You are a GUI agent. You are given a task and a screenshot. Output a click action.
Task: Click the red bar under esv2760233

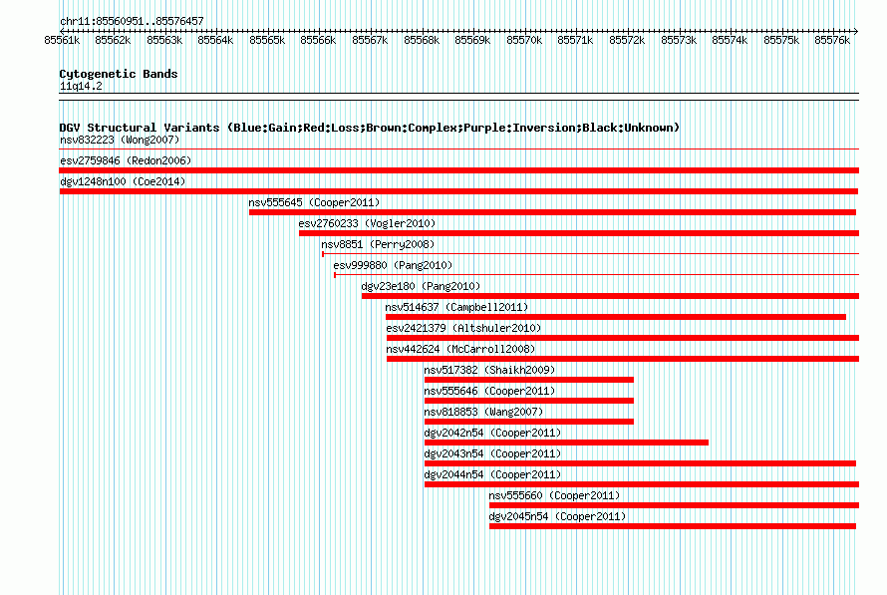[579, 233]
